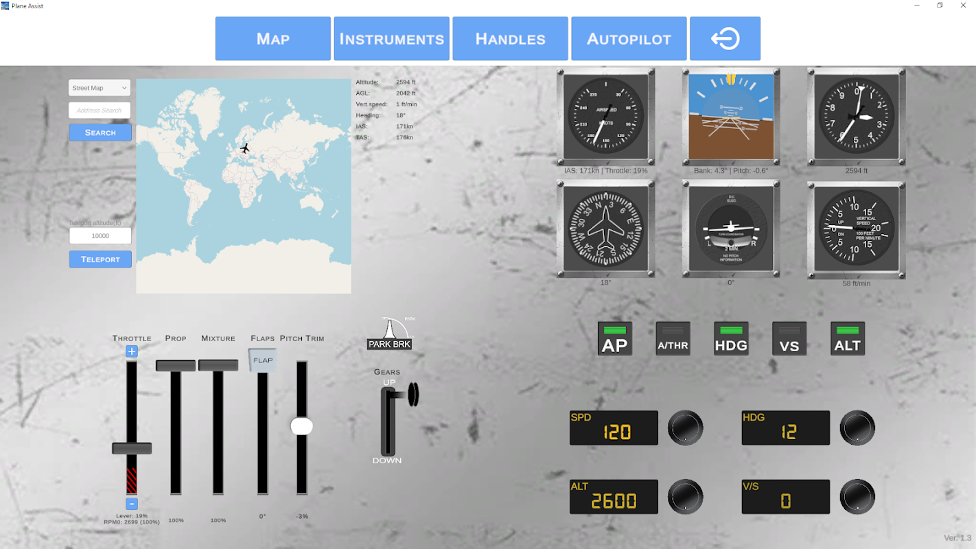
Task: Click the airspeed indicator gauge
Action: 605,117
